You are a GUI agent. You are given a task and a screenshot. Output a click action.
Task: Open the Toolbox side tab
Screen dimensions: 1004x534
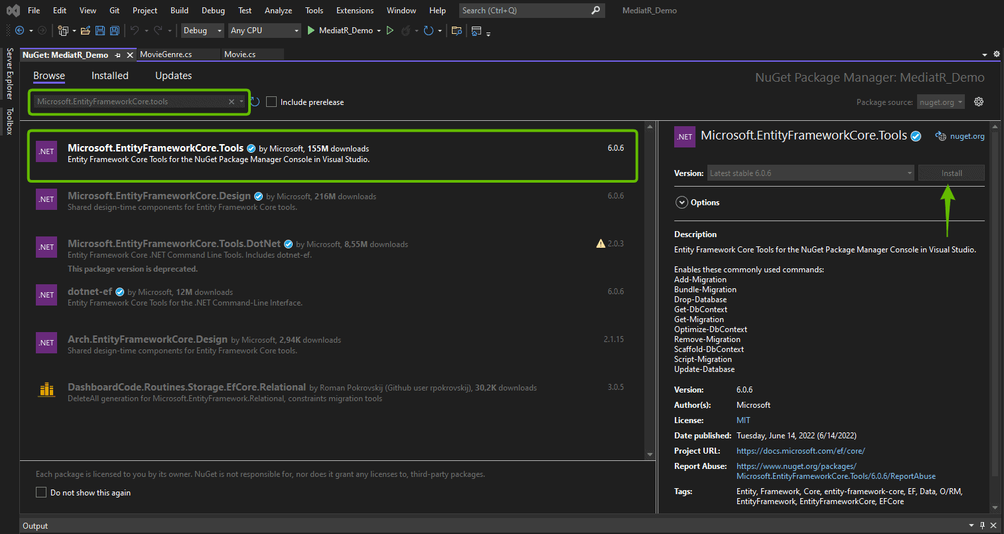[9, 121]
